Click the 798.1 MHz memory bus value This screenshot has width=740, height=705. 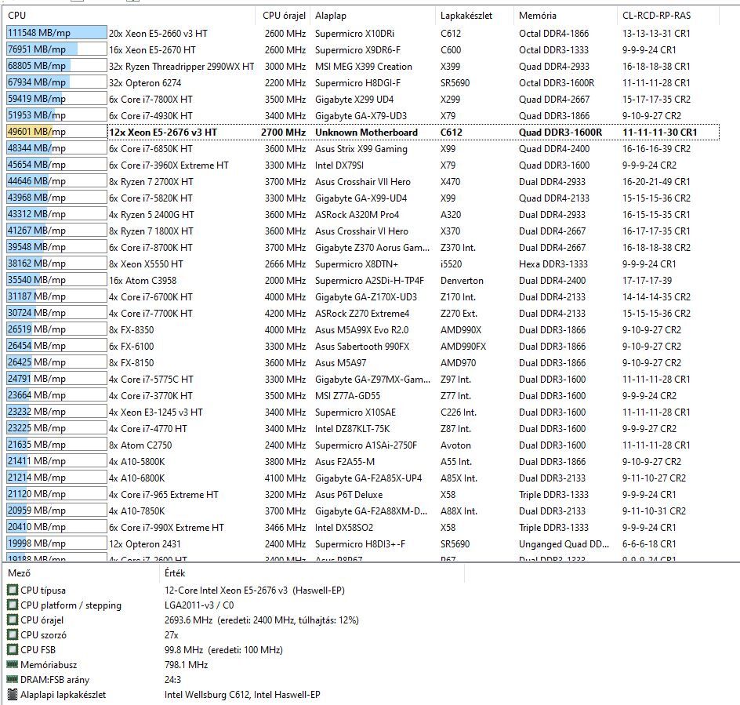[186, 664]
